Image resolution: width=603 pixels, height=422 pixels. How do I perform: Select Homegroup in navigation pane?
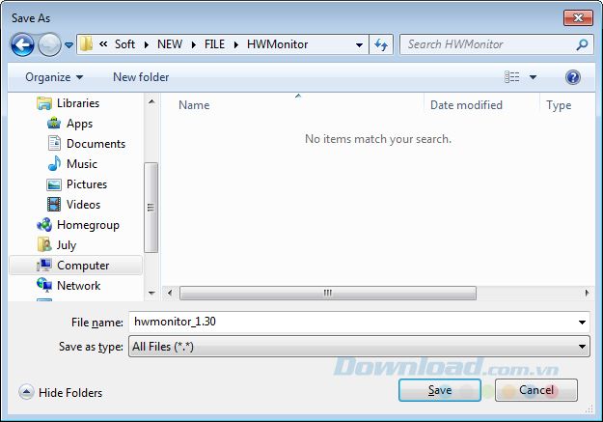tap(88, 225)
